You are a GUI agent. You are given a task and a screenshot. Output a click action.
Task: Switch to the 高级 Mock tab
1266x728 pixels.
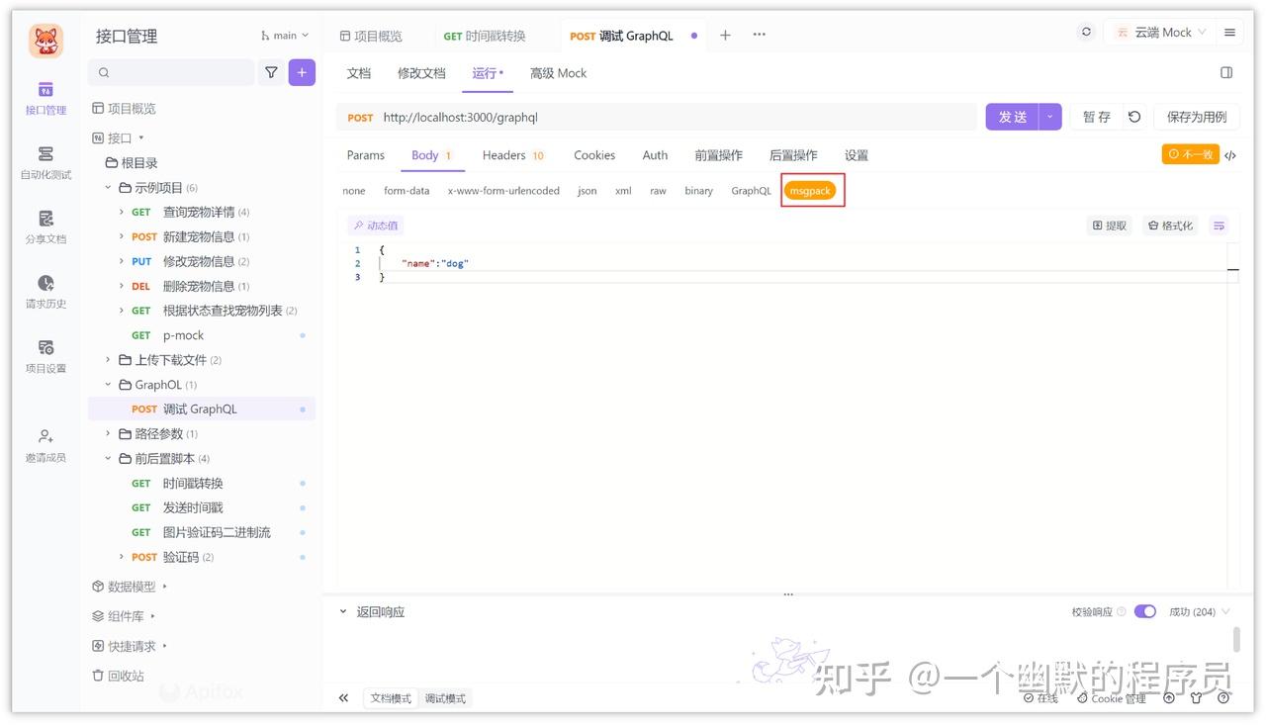tap(558, 72)
